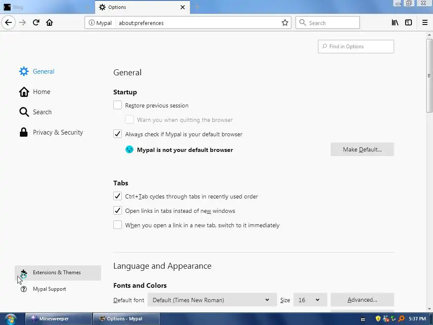Open the hamburger application menu
Screen dimensions: 433x325
coord(425,23)
